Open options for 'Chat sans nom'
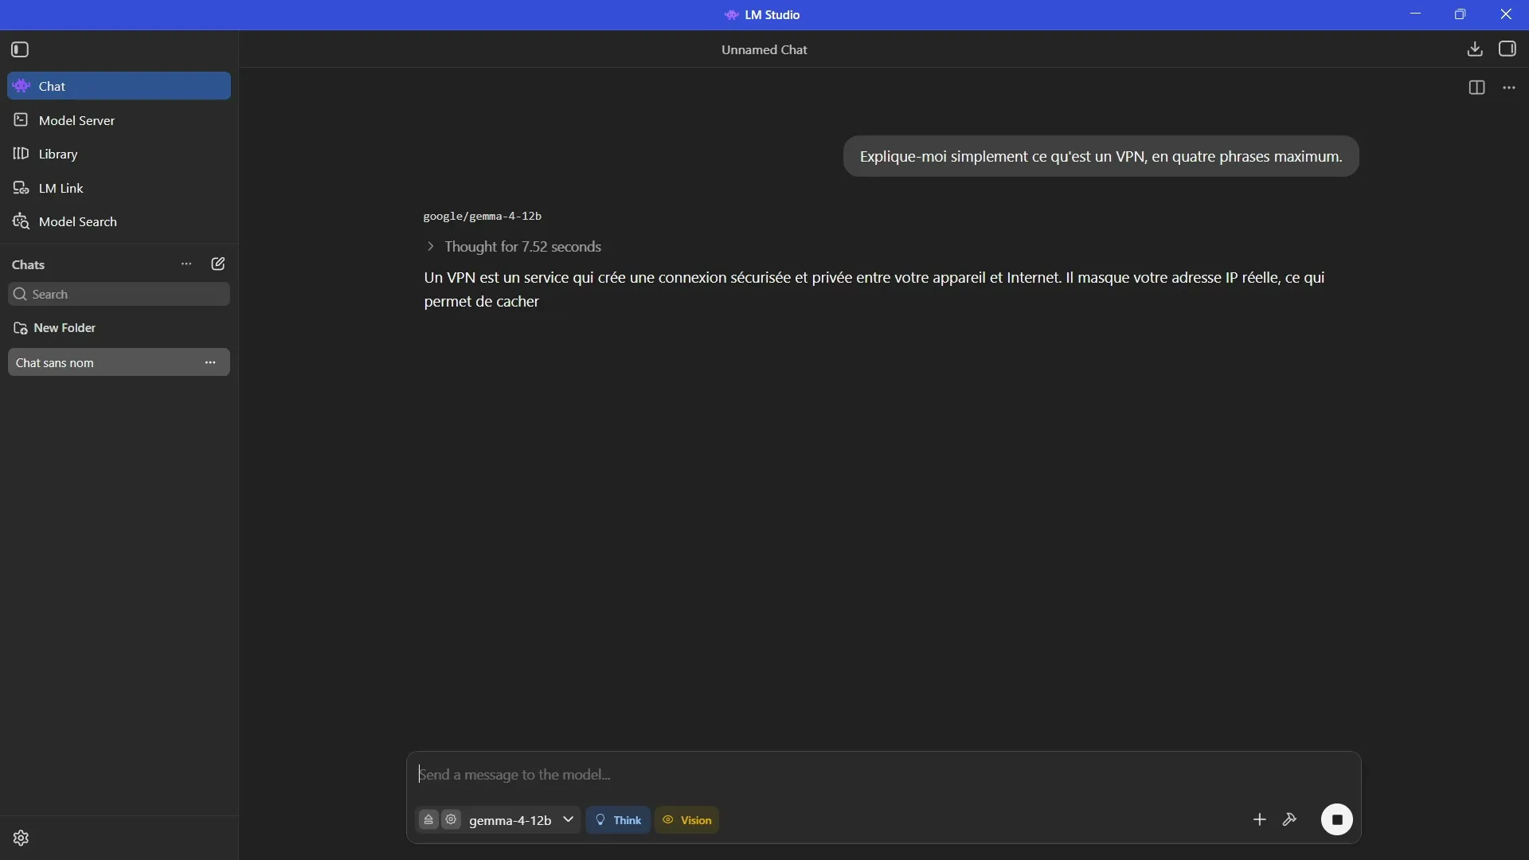 [210, 362]
